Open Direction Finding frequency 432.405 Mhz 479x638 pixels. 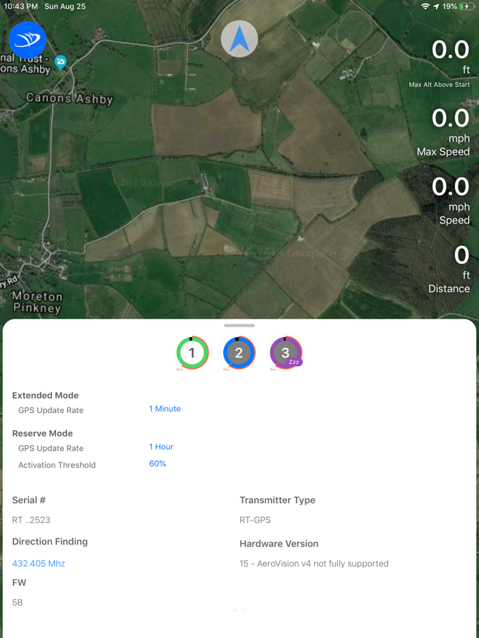[39, 563]
